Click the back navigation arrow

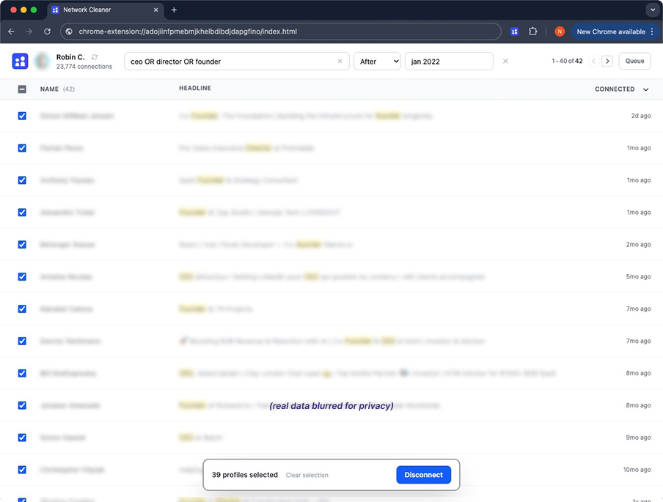(x=11, y=32)
